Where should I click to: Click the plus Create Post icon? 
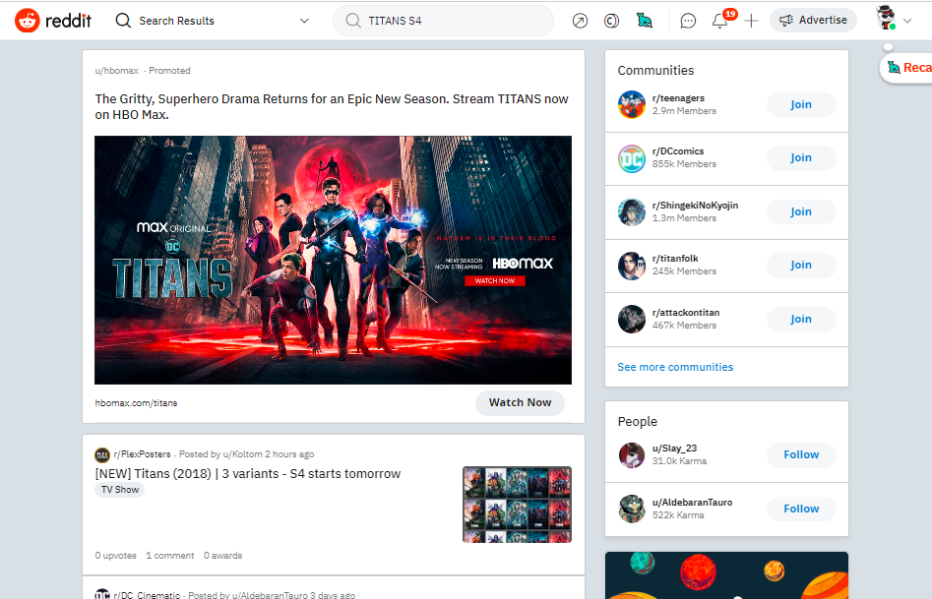point(751,21)
